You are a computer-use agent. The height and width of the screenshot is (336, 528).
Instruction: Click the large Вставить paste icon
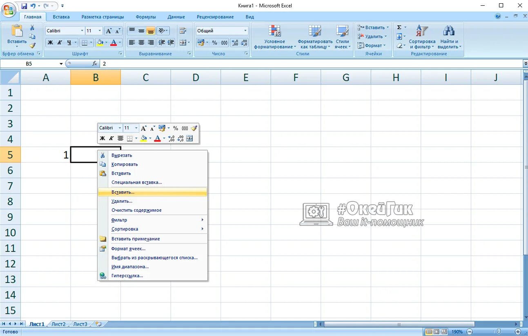click(17, 31)
